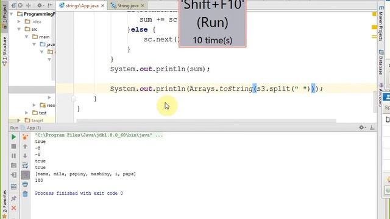Click the Project view mode icon left of target icon

tap(13, 5)
